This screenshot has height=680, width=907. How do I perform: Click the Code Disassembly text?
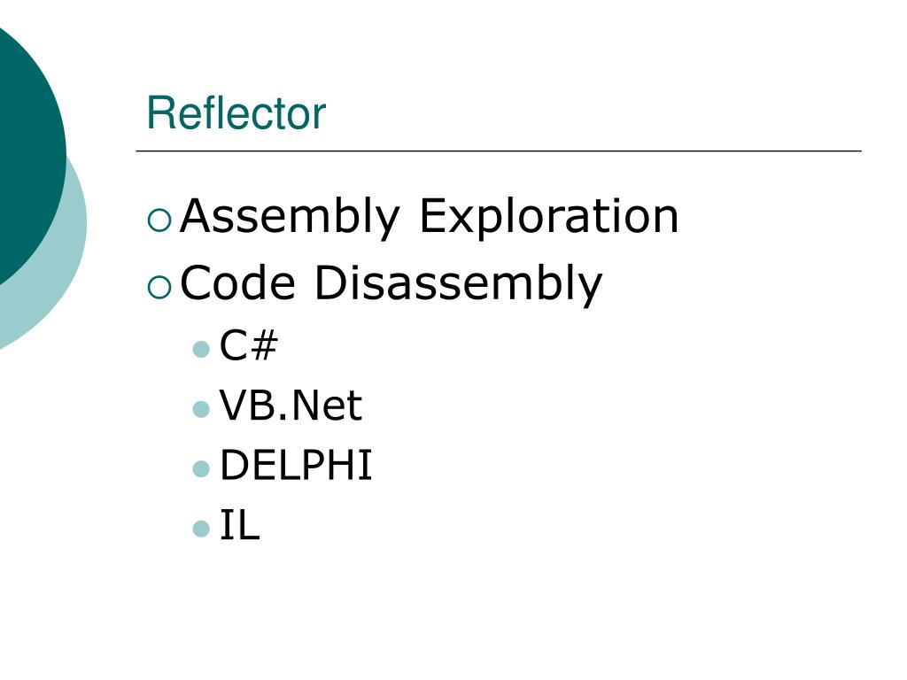point(391,283)
